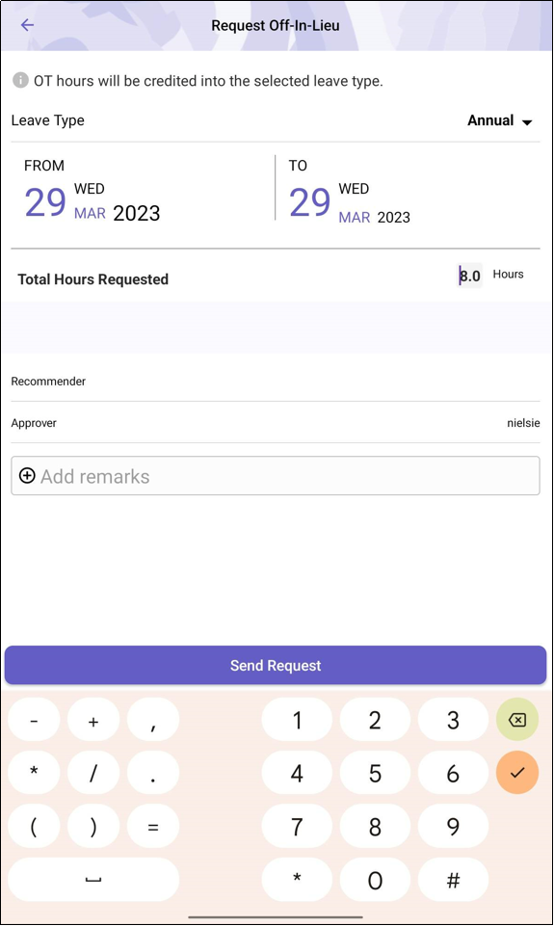
Task: Click the plus icon in Add remarks
Action: click(x=27, y=475)
